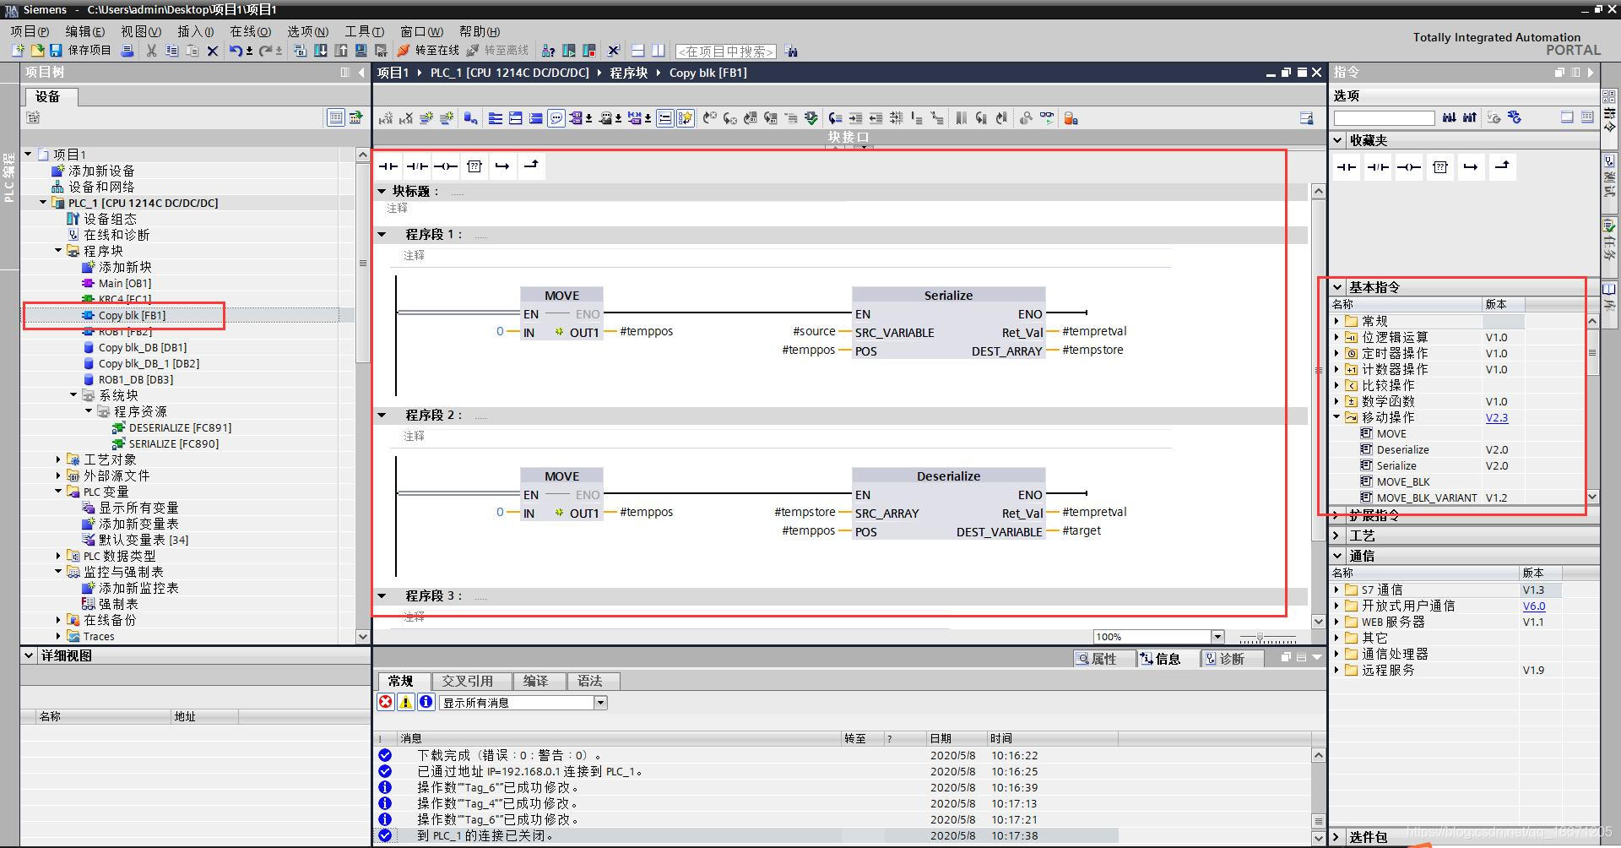Expand the 工艺 section

click(1337, 535)
